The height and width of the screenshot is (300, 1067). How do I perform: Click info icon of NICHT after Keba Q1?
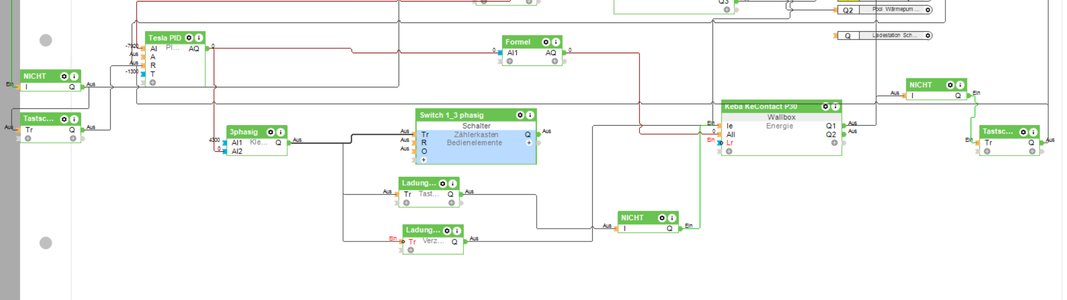[961, 85]
